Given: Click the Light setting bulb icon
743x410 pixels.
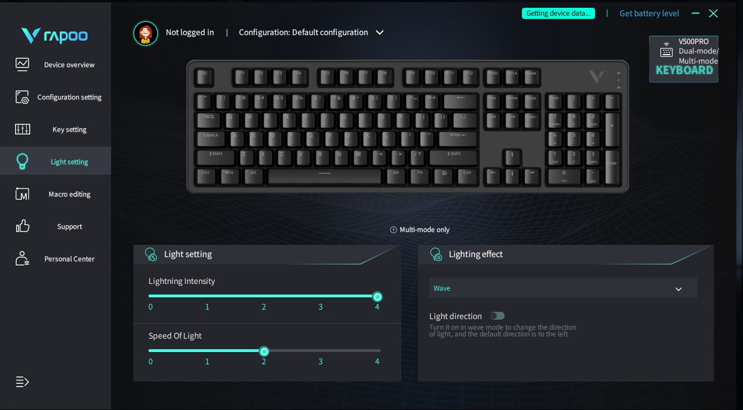Looking at the screenshot, I should (x=22, y=162).
